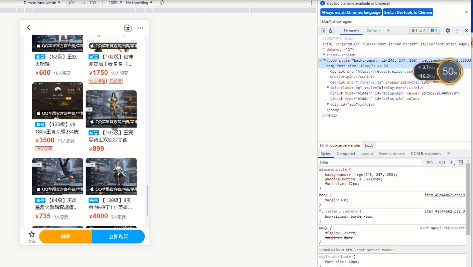This screenshot has height=267, width=473.
Task: Click the background color swatch in element.style
Action: [x=355, y=175]
